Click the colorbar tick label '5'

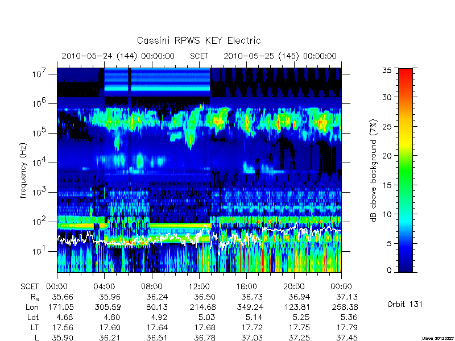coord(389,244)
